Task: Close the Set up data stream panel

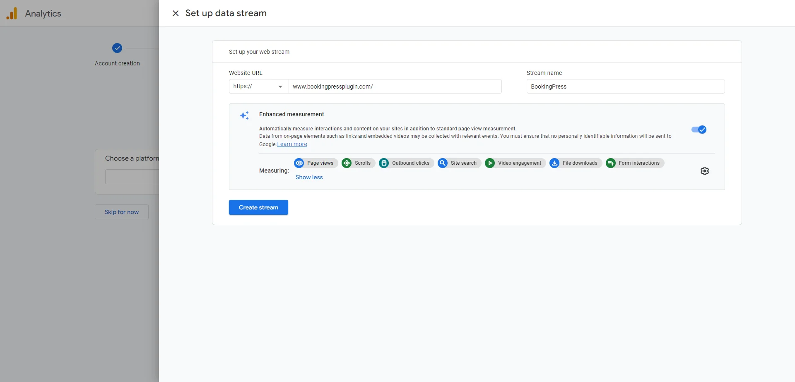Action: click(x=176, y=13)
